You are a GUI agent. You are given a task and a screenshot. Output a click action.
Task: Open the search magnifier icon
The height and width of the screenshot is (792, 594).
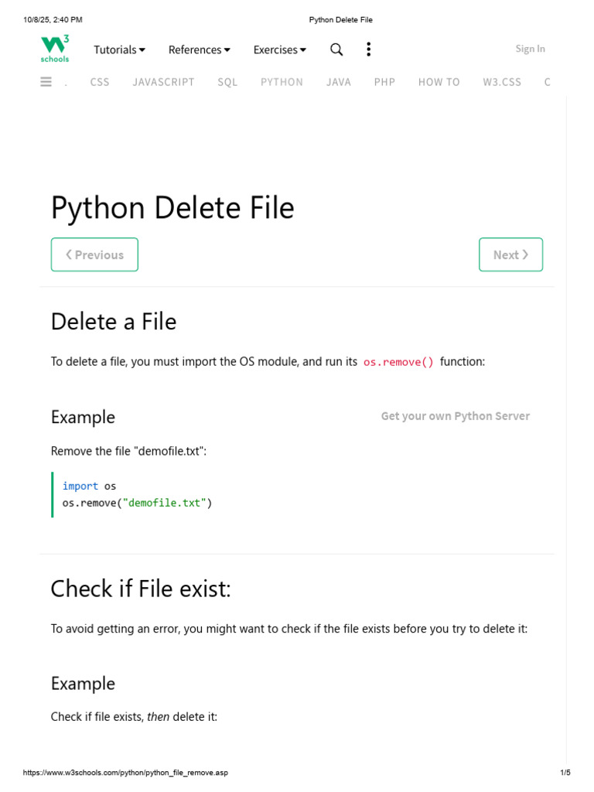[x=336, y=49]
